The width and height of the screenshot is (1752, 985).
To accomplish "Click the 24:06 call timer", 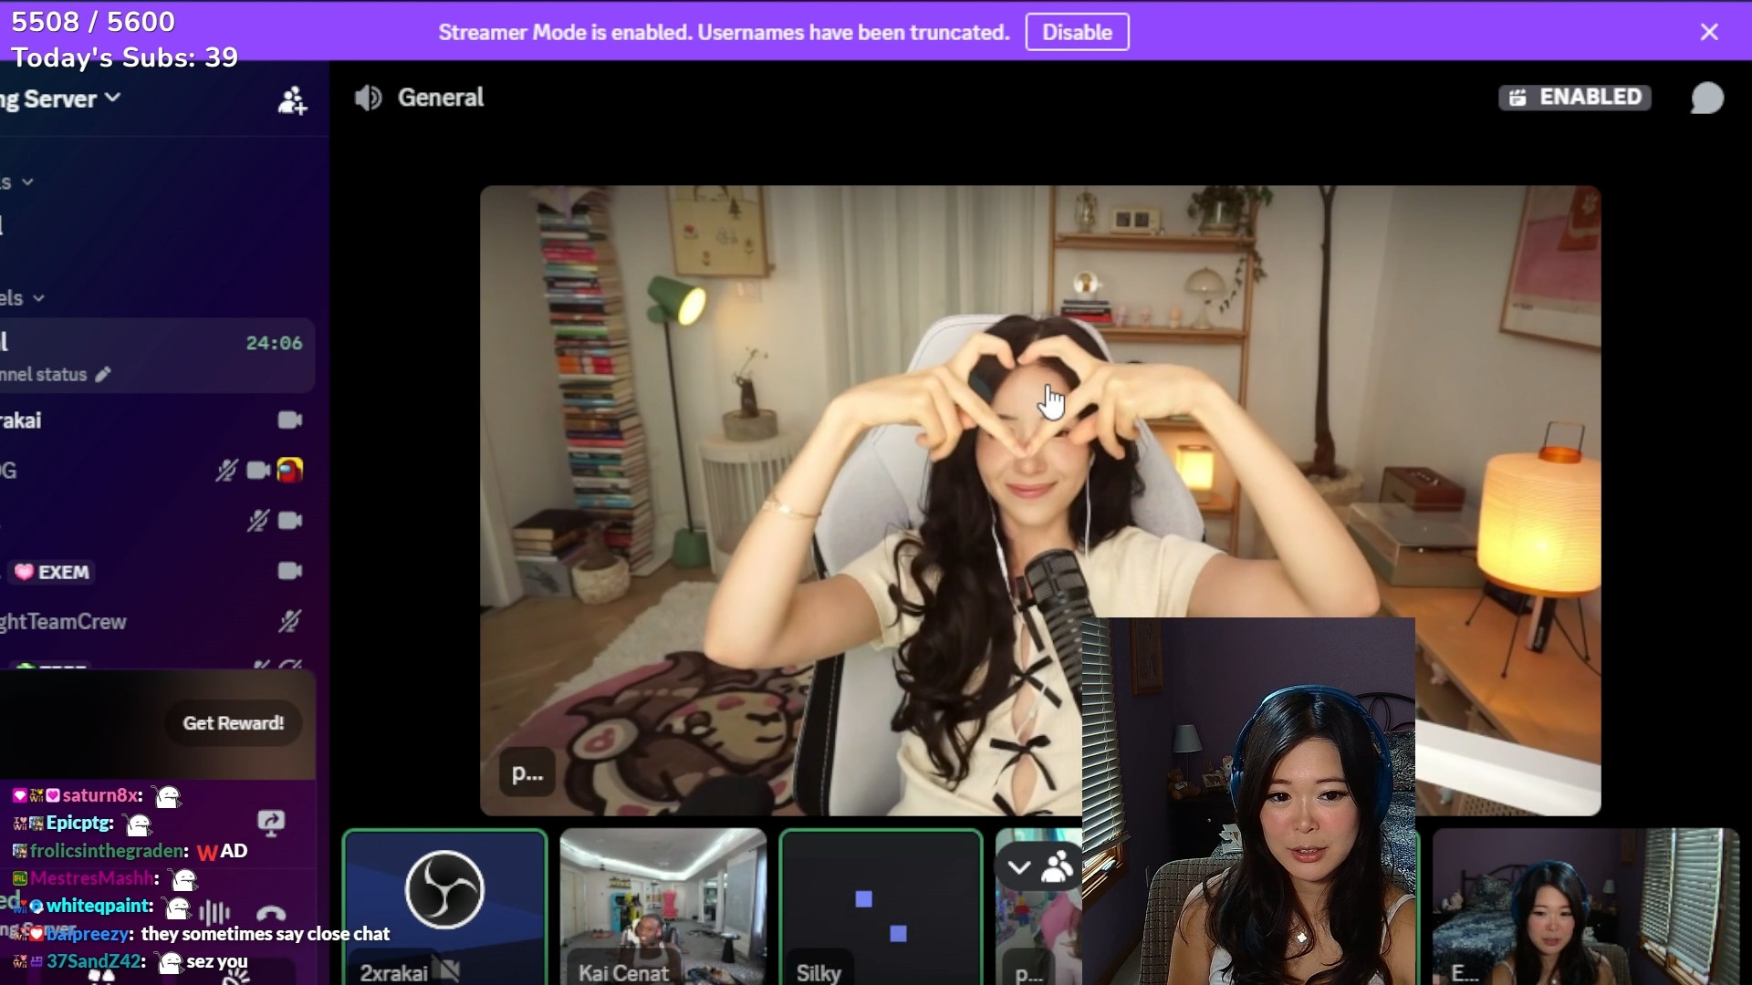I will [274, 343].
